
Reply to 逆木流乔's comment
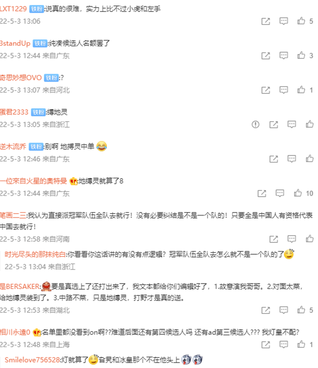[x=292, y=159]
